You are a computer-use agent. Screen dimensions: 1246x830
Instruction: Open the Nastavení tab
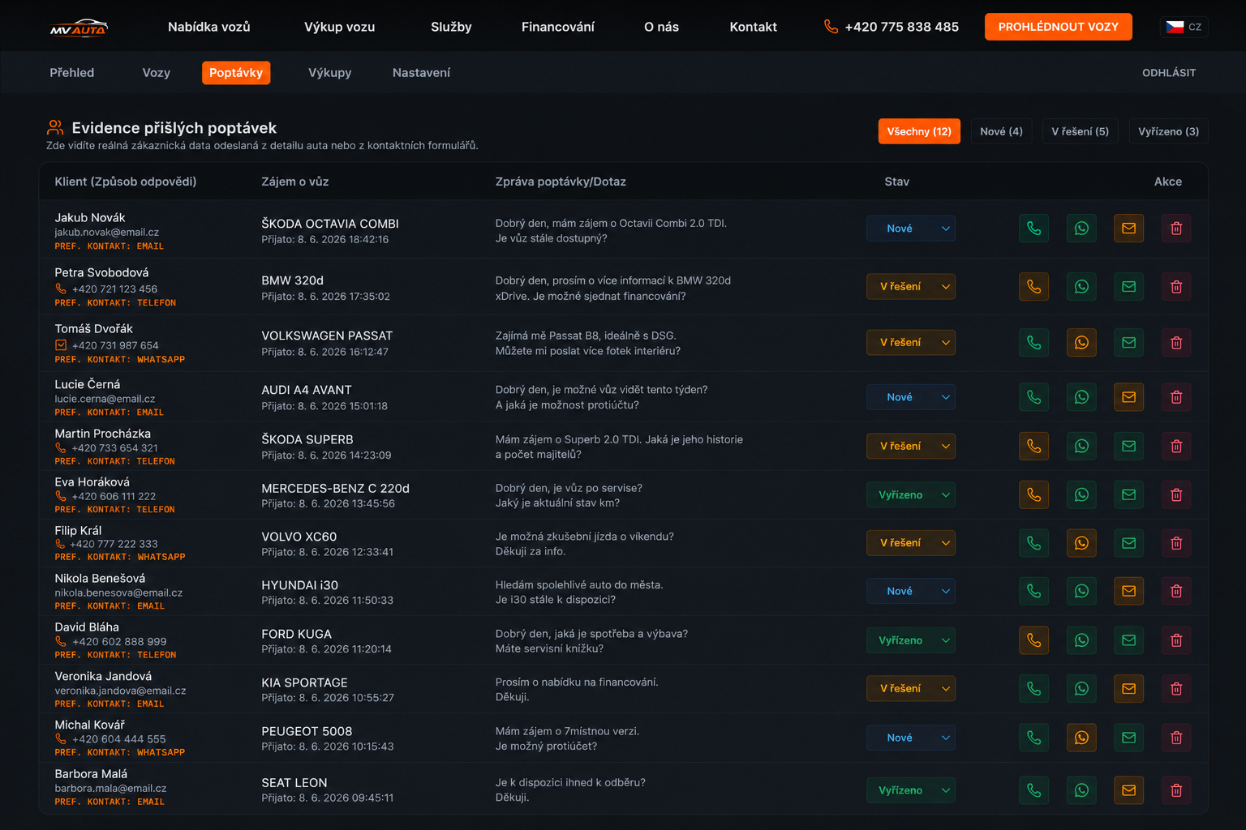421,73
